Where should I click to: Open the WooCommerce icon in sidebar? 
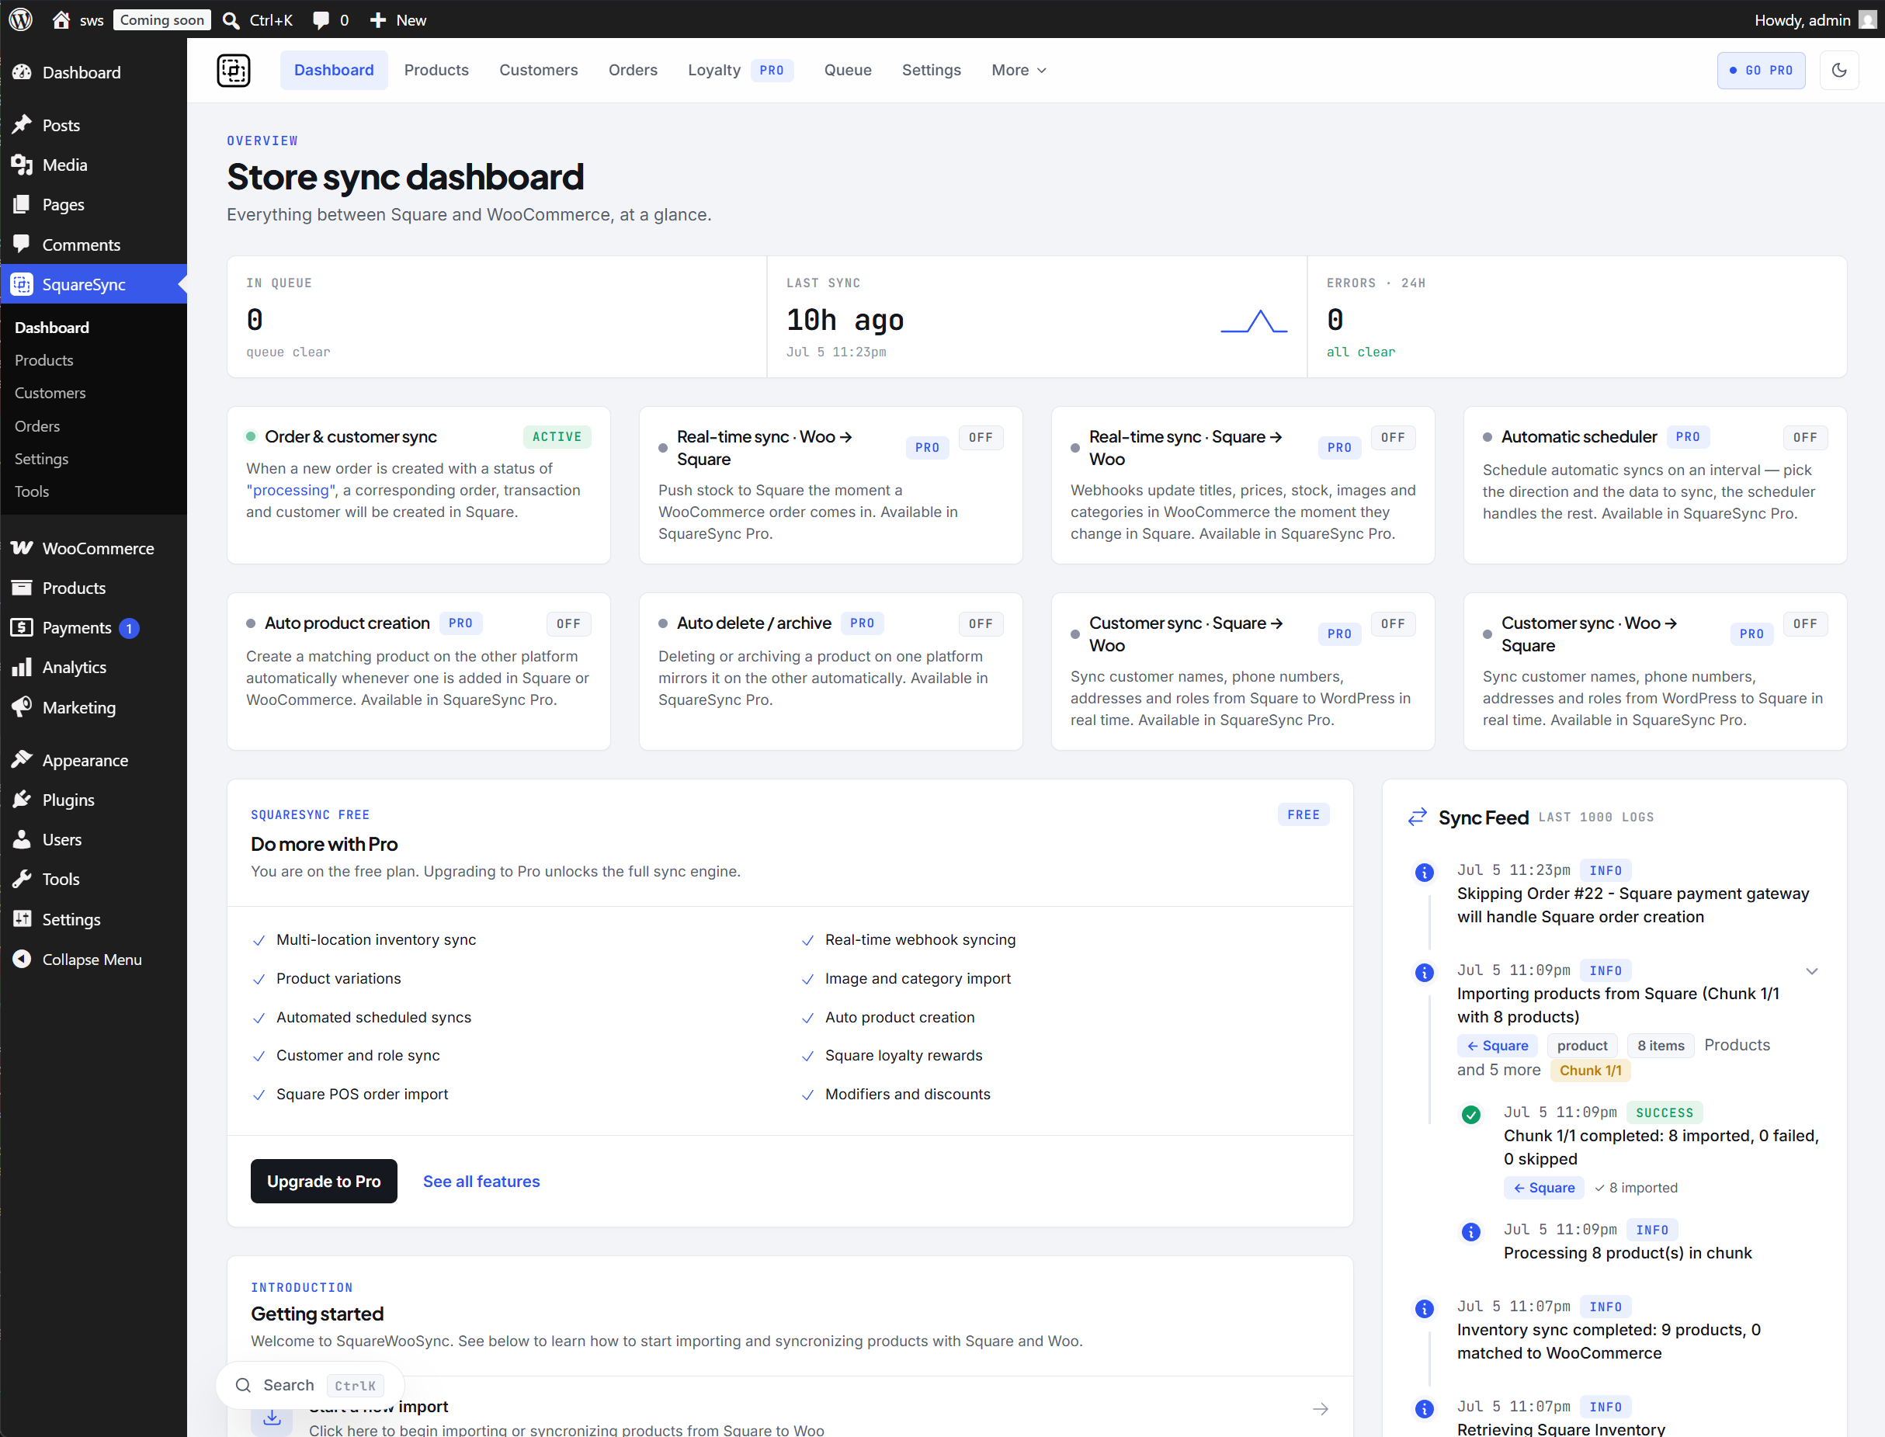23,548
